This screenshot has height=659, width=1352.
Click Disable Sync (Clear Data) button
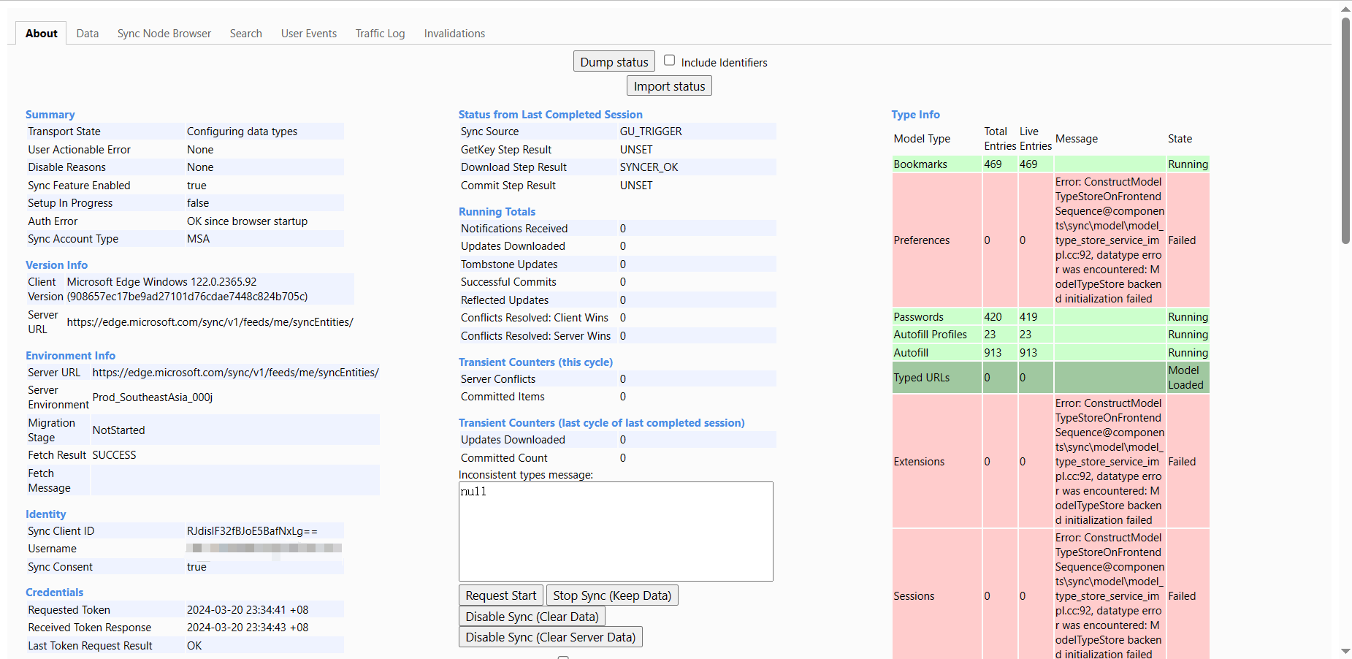532,617
